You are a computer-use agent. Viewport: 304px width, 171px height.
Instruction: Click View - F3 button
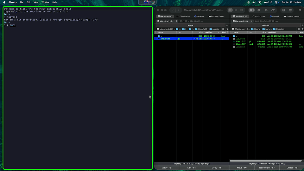[x=166, y=168]
